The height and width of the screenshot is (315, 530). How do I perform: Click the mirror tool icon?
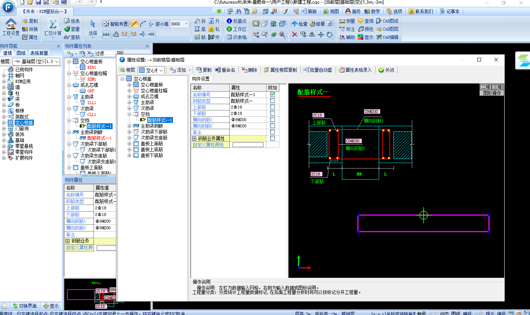tap(312, 34)
